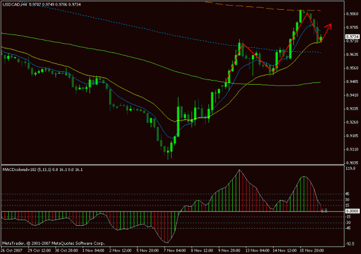Click the 0.9560 price axis label
Image resolution: width=361 pixels, height=254 pixels.
pos(352,68)
